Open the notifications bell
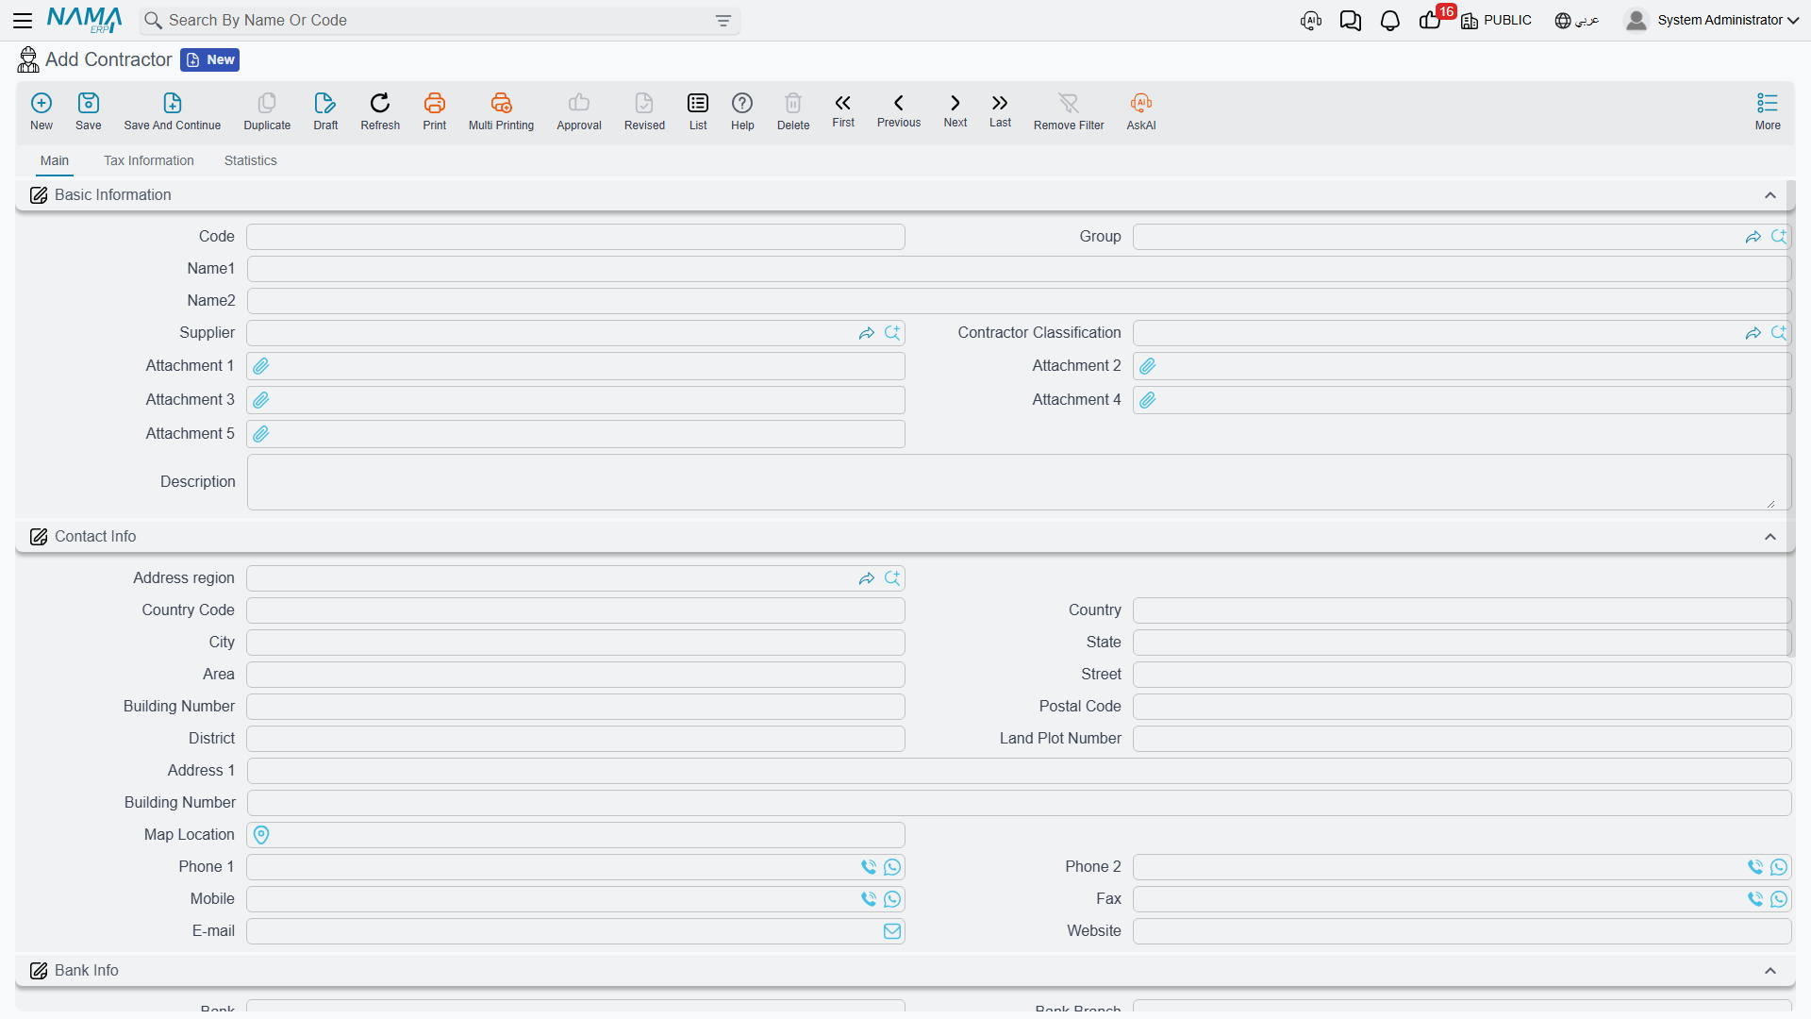Viewport: 1811px width, 1019px height. (1390, 21)
